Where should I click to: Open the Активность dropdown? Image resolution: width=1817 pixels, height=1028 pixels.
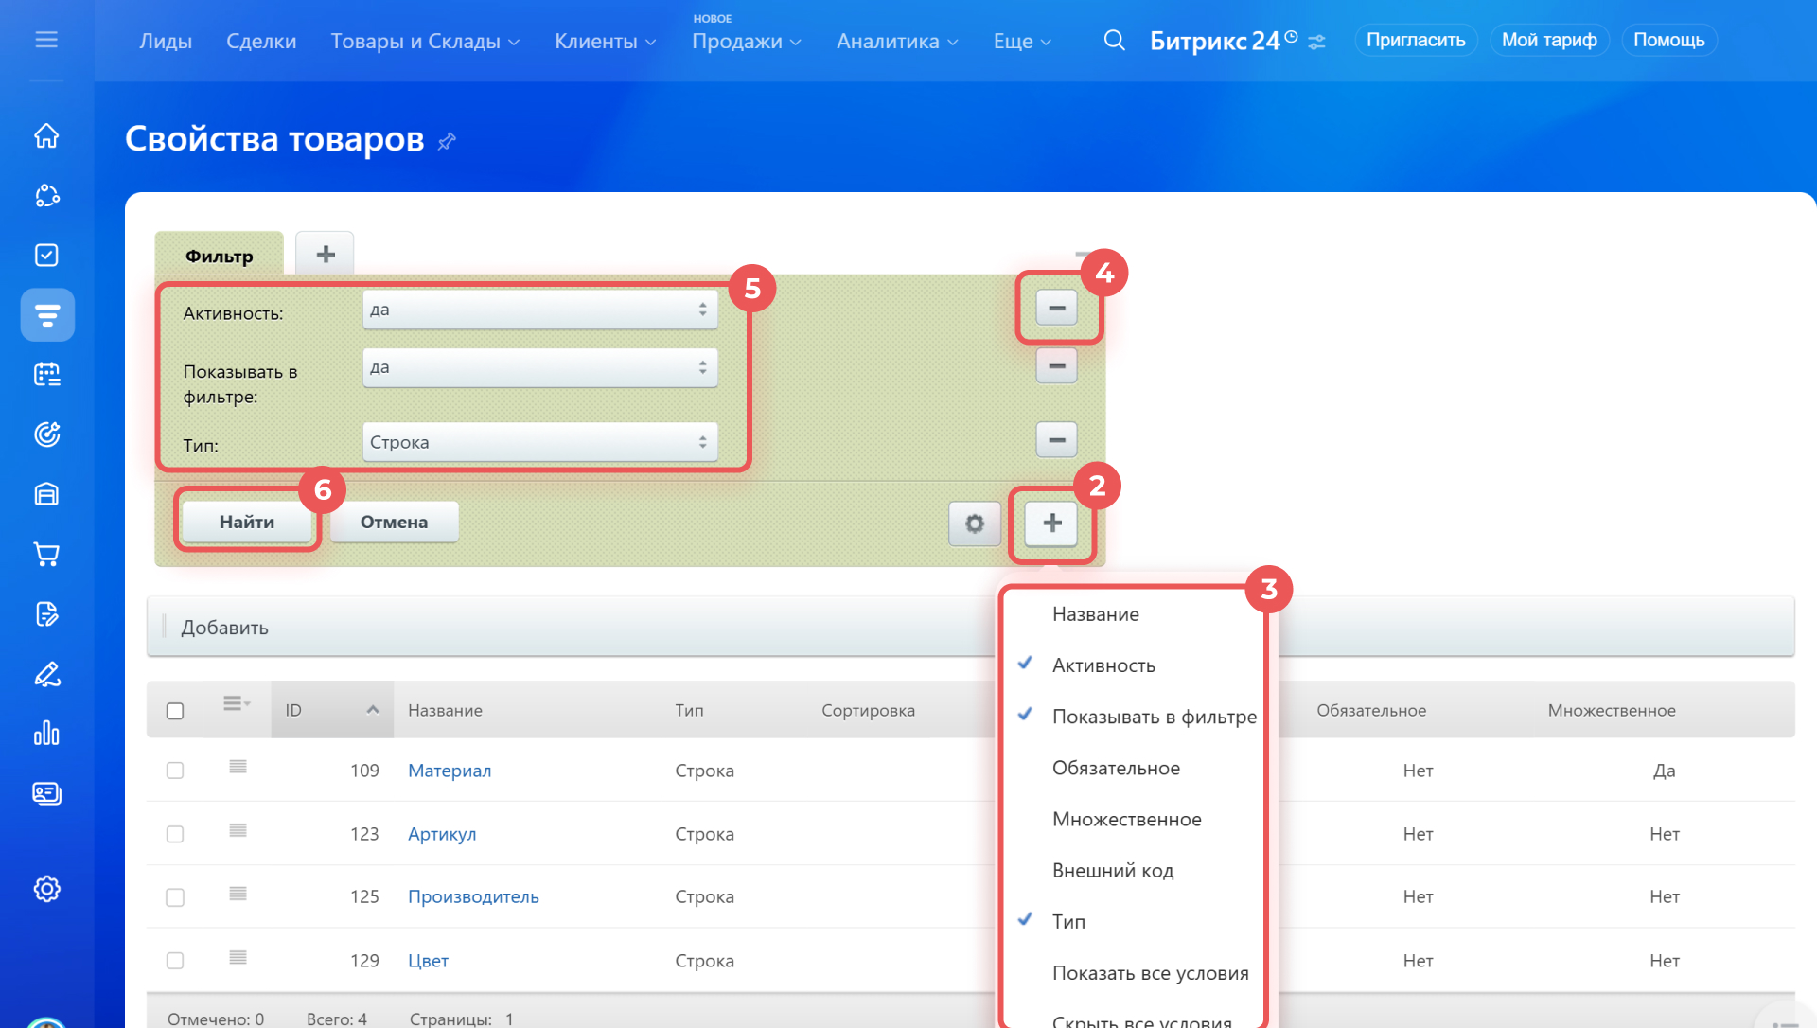[539, 310]
